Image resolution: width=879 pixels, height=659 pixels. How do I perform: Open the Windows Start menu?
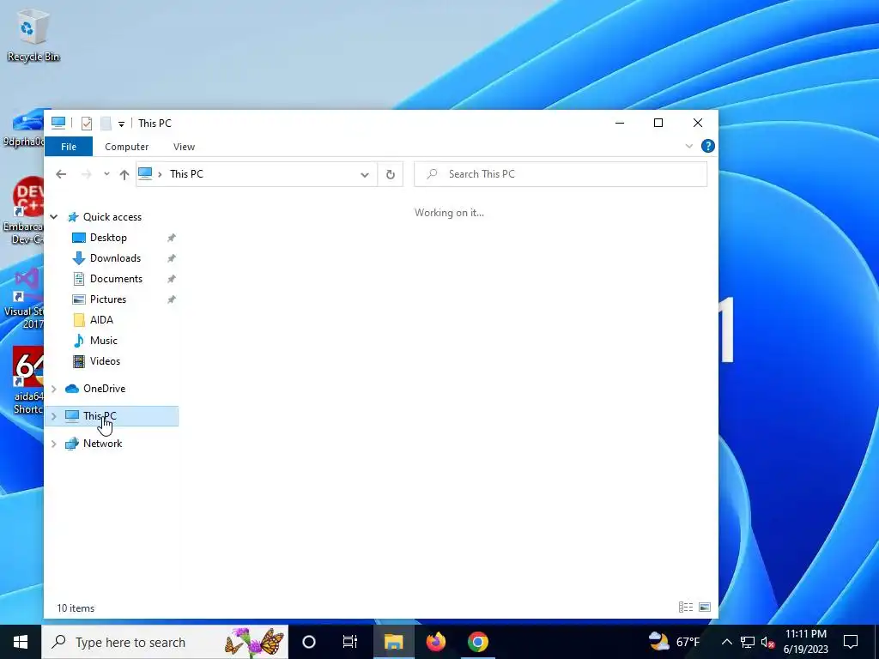pyautogui.click(x=21, y=642)
